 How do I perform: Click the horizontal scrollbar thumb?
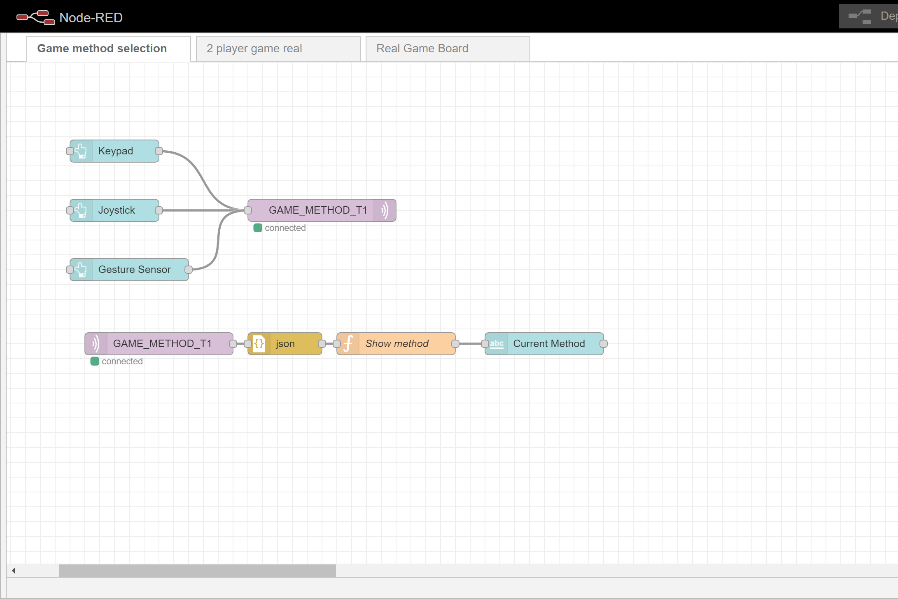pos(197,571)
